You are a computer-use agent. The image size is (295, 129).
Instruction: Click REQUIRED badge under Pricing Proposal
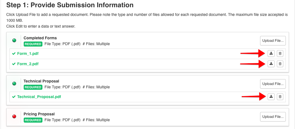click(x=33, y=120)
